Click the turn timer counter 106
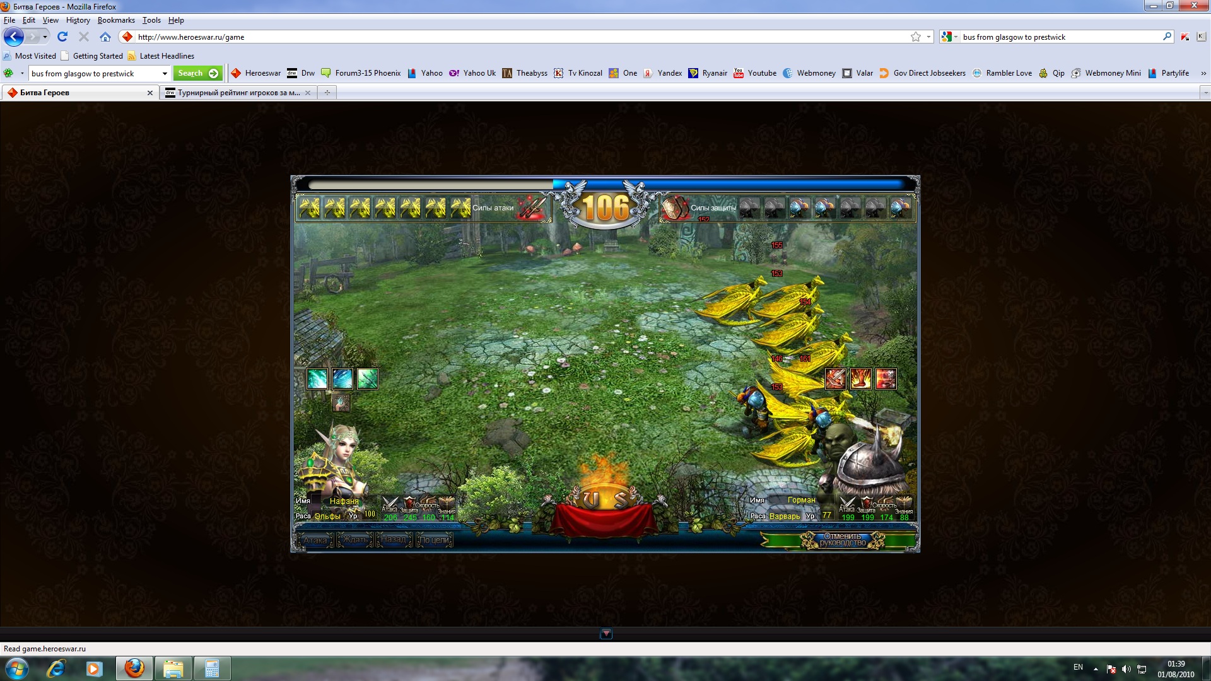 (x=605, y=208)
